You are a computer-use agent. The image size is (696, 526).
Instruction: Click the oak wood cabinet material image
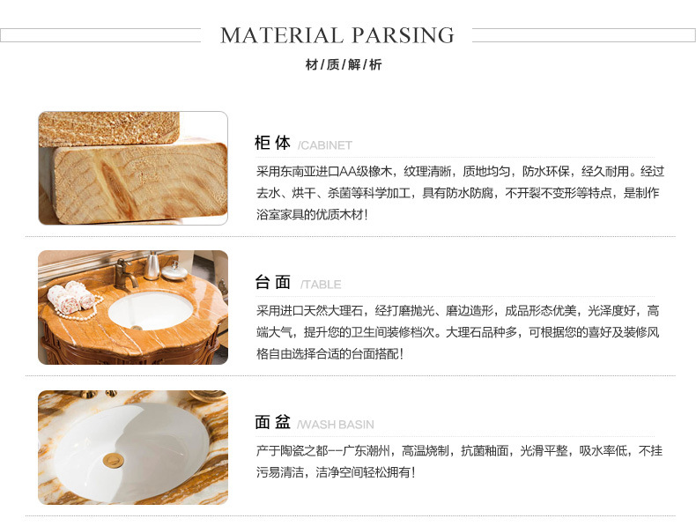[x=133, y=168]
